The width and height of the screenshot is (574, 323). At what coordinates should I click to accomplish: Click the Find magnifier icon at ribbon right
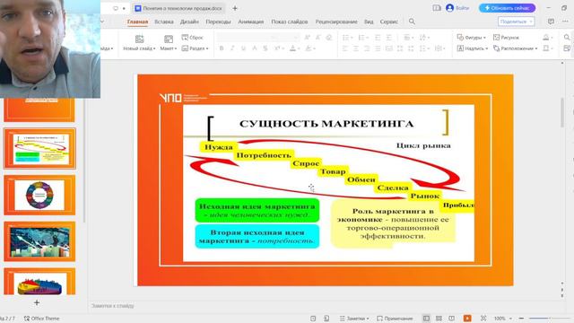(567, 38)
